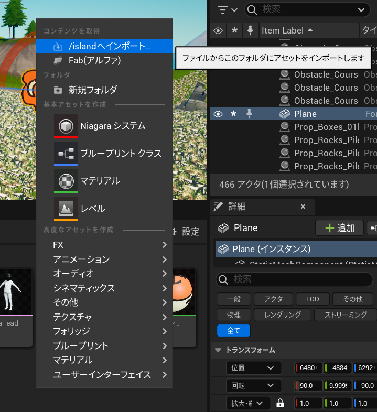377x412 pixels.
Task: Filter details by LOD
Action: pyautogui.click(x=313, y=299)
